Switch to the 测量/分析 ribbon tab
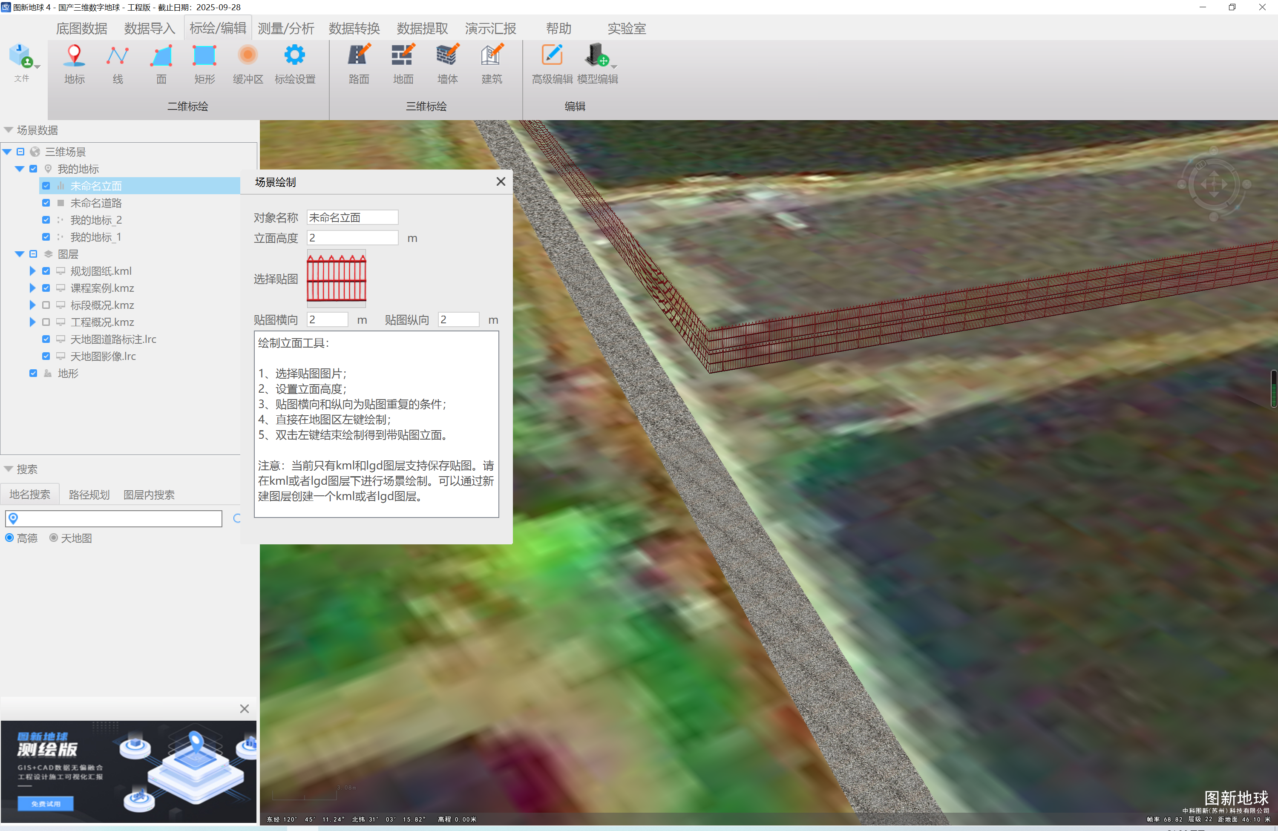1278x831 pixels. coord(286,29)
